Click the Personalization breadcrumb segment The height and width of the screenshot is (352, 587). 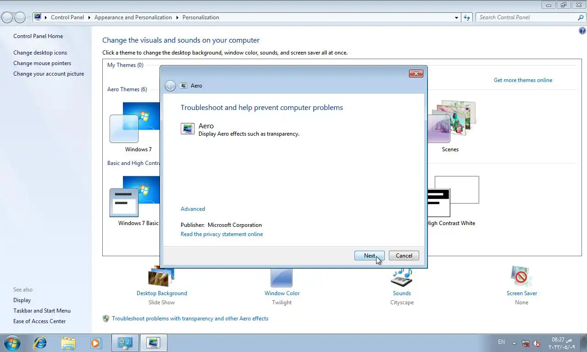pos(201,17)
